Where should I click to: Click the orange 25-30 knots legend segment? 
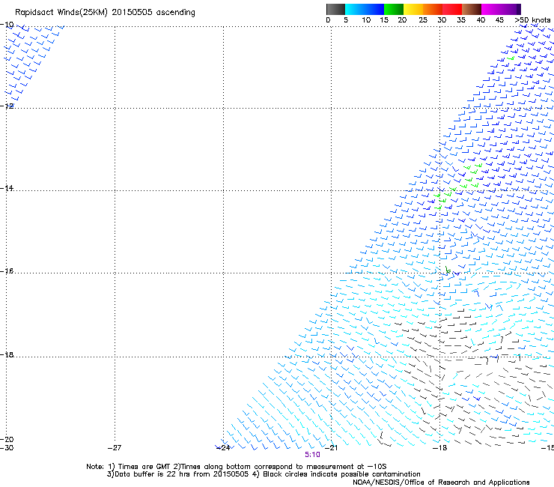(x=433, y=9)
